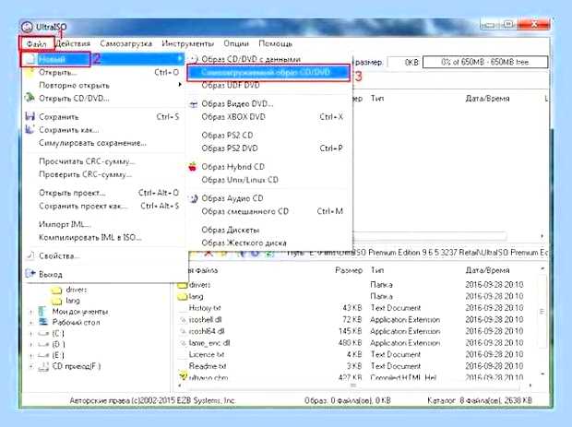Expand the (D:) drive node
Image resolution: width=572 pixels, height=427 pixels.
pyautogui.click(x=31, y=345)
